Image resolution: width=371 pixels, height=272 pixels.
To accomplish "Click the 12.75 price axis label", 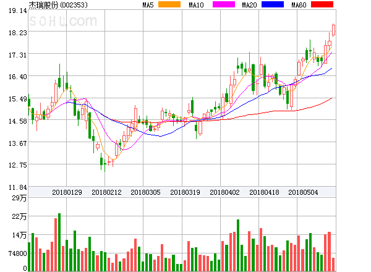I will click(18, 165).
